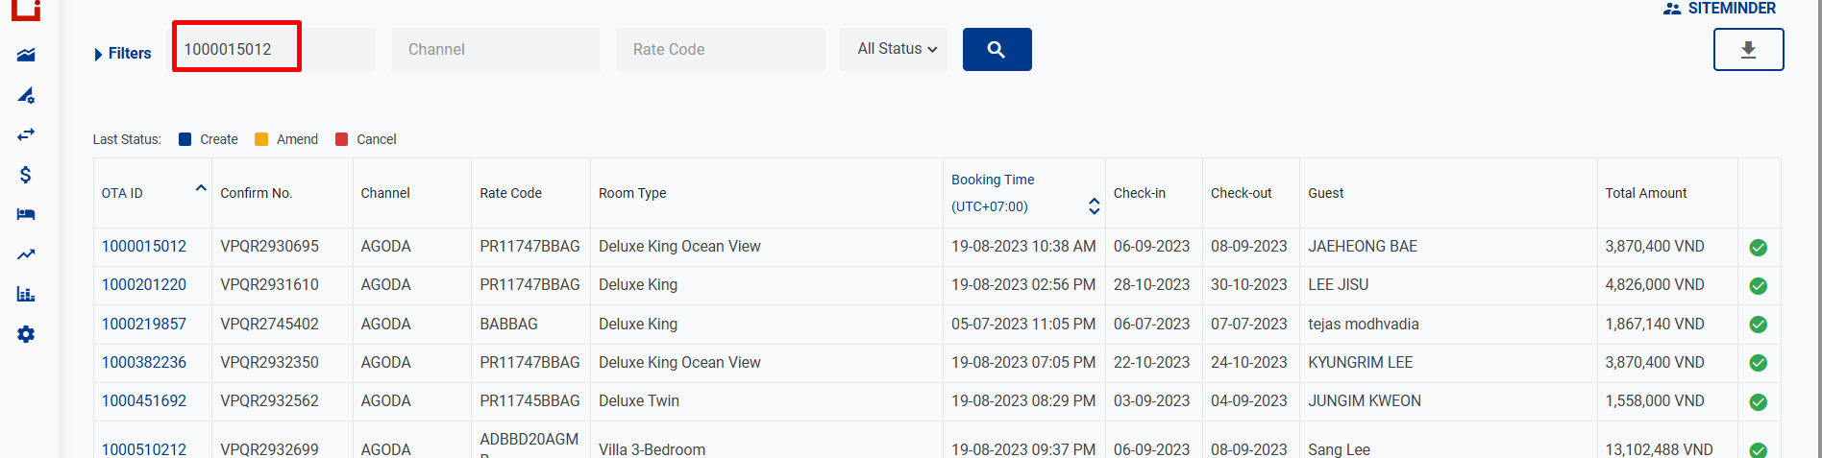The height and width of the screenshot is (458, 1822).
Task: Expand the Filters section
Action: (123, 54)
